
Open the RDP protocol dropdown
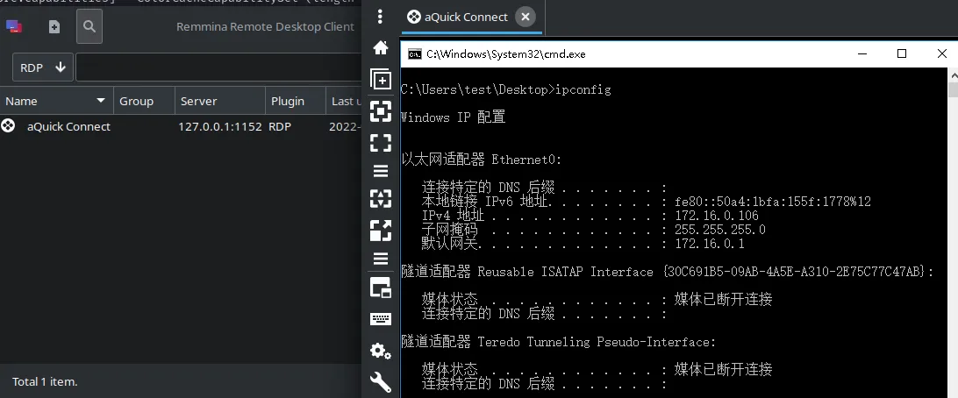43,67
